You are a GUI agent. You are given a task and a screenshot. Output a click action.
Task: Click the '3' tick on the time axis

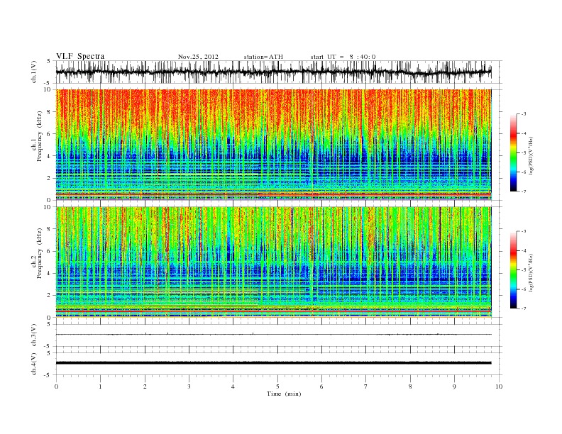(x=189, y=386)
